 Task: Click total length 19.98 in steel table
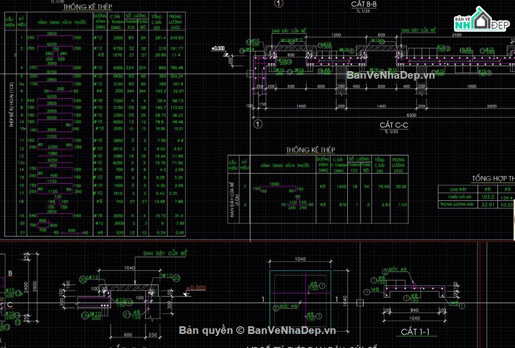[160, 201]
